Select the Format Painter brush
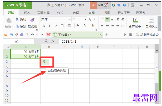162x106 pixels. pyautogui.click(x=32, y=20)
